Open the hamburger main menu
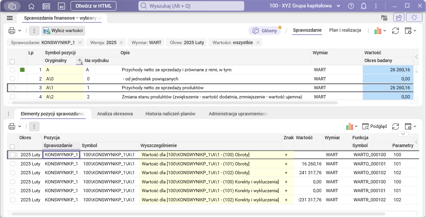The height and width of the screenshot is (218, 426). coord(10,18)
